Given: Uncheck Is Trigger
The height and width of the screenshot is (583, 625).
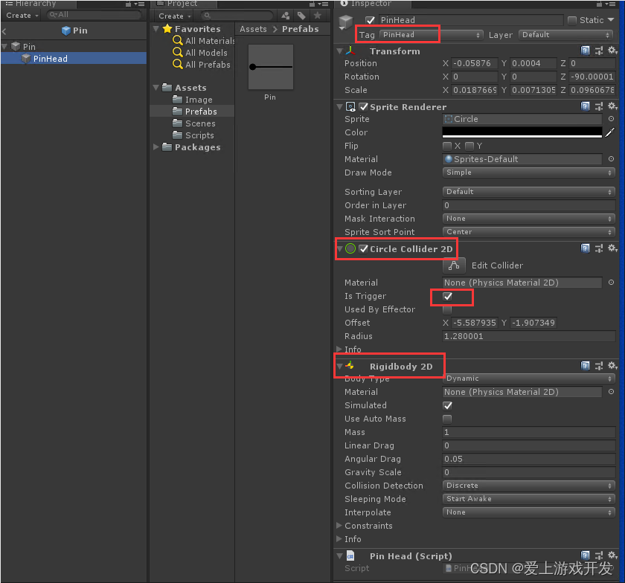Looking at the screenshot, I should point(448,297).
